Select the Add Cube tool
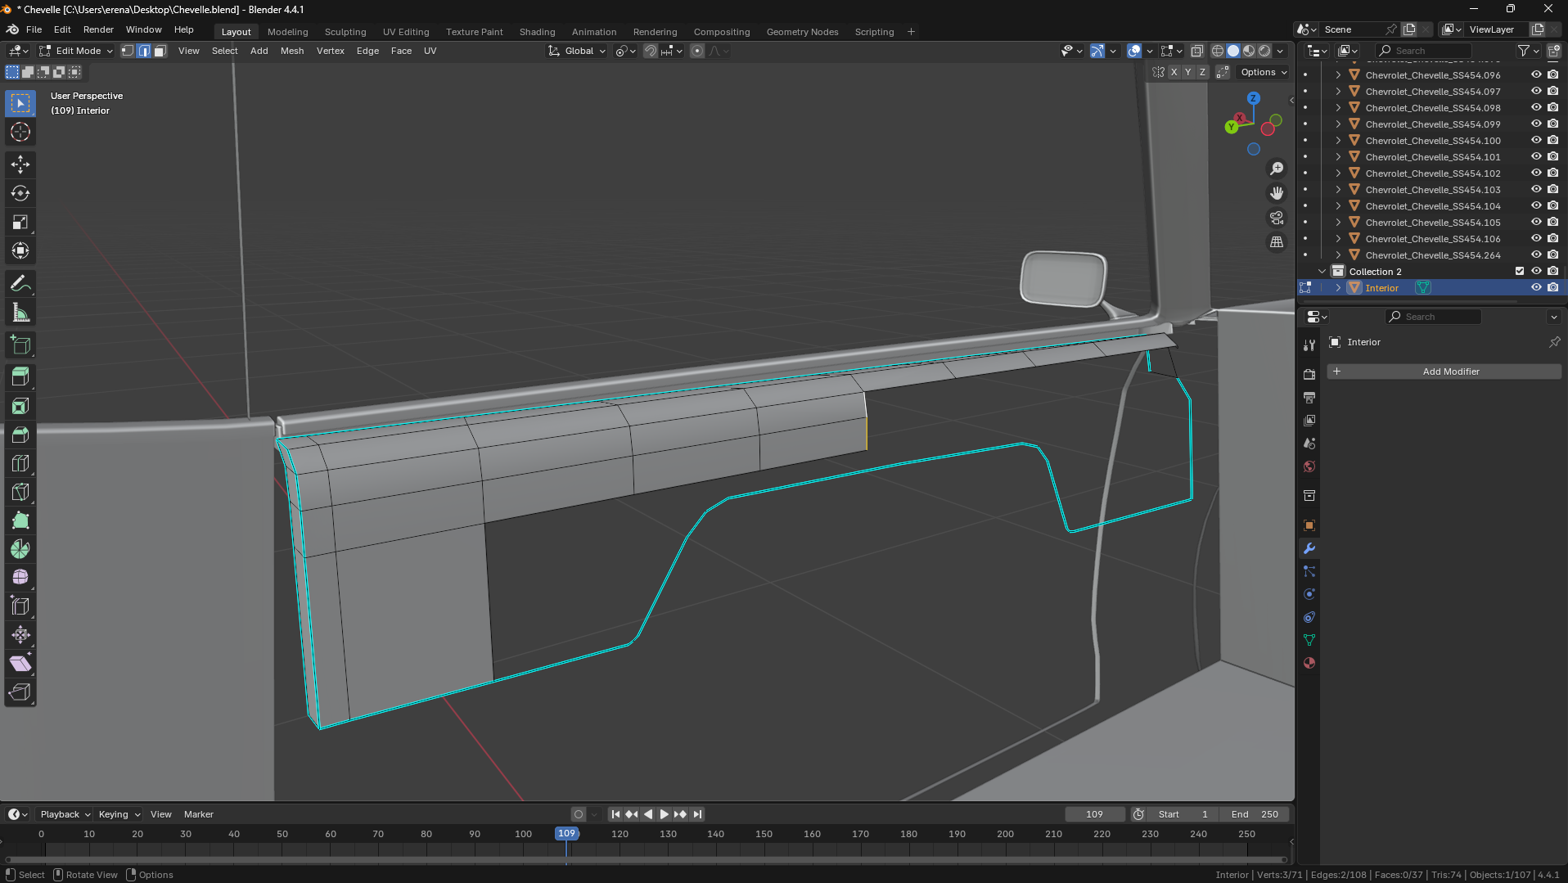1568x883 pixels. 20,345
